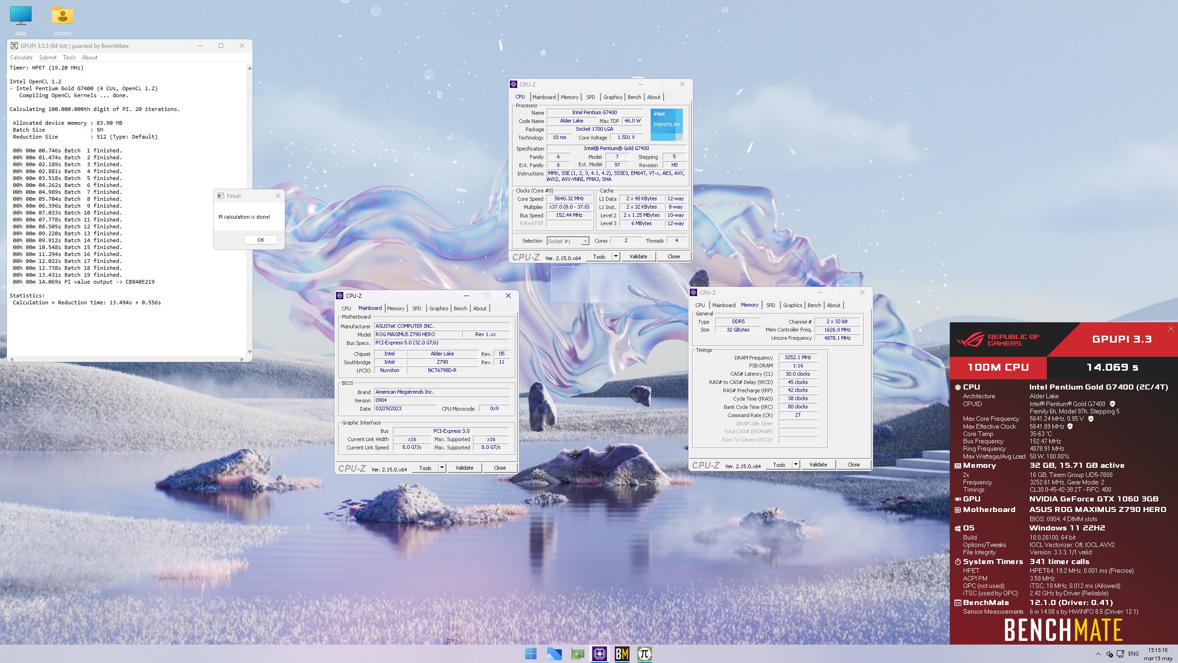Open the Windows Start menu
Viewport: 1178px width, 663px height.
pos(531,654)
